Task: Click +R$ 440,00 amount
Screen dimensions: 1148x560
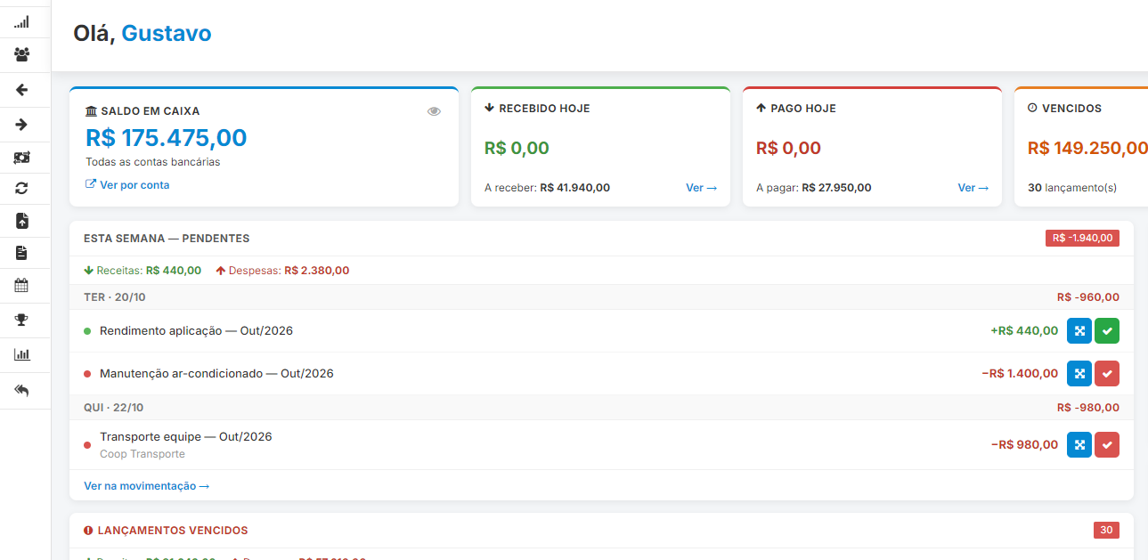Action: 1024,330
